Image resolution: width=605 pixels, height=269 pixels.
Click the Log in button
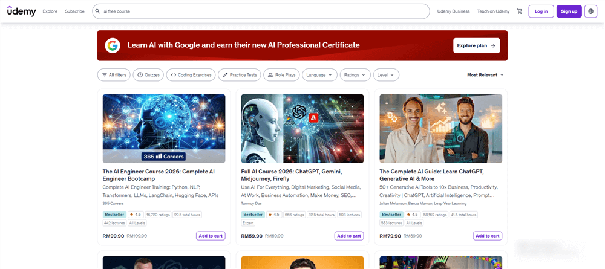tap(541, 11)
